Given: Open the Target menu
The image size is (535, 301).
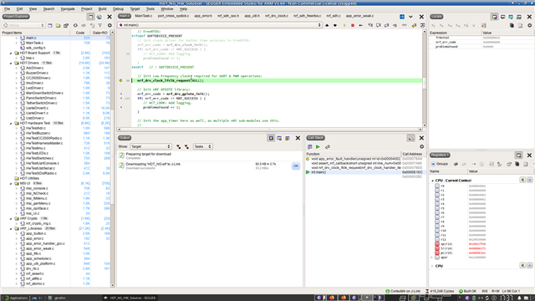Looking at the screenshot, I should pos(135,9).
